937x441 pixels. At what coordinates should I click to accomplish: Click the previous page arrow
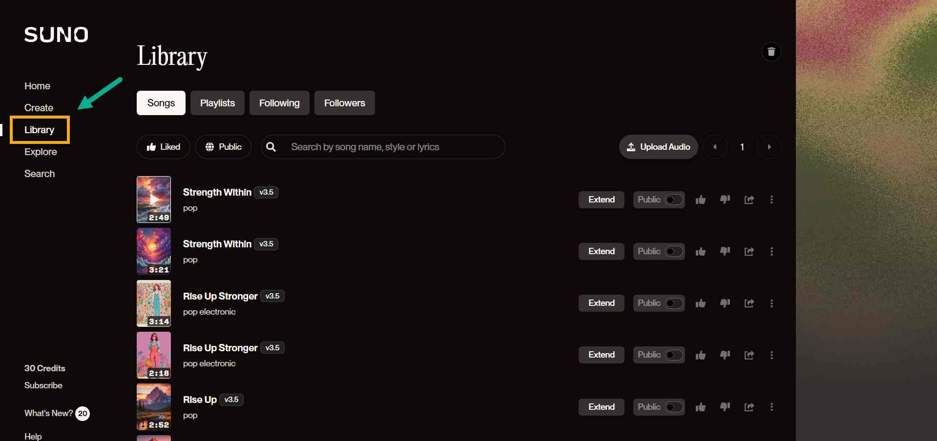(715, 146)
